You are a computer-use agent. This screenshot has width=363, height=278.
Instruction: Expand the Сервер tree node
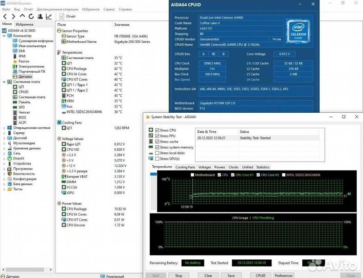click(x=4, y=133)
